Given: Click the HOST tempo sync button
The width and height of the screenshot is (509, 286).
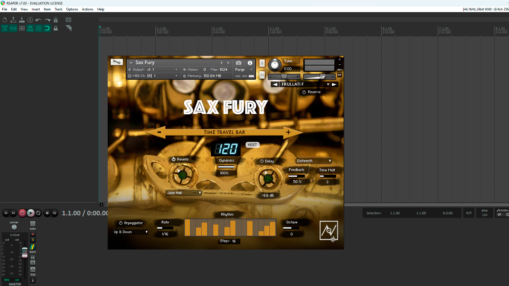Looking at the screenshot, I should [252, 145].
